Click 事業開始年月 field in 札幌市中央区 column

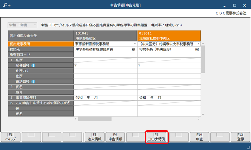pyautogui.click(x=169, y=98)
